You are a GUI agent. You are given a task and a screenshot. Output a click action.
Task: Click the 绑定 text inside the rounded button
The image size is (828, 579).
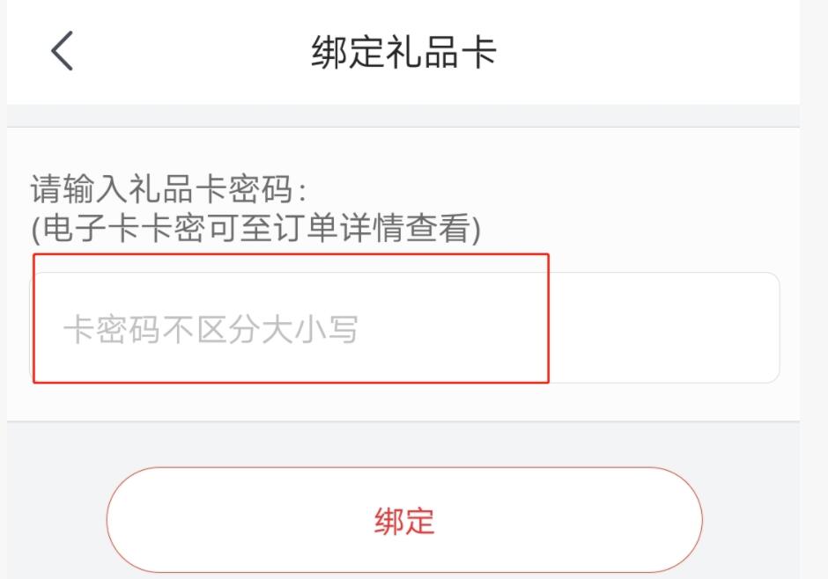[404, 522]
